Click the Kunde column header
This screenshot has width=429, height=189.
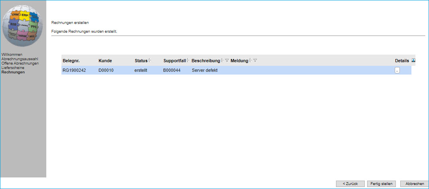coord(105,61)
